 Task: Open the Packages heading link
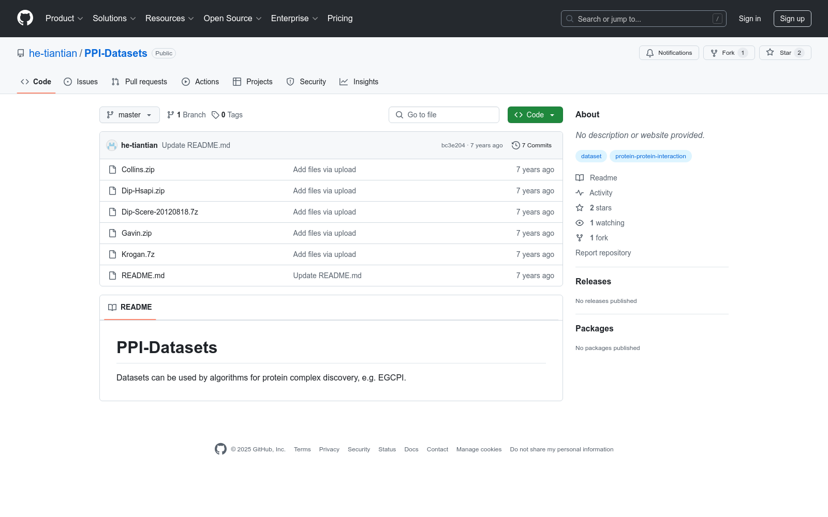pos(594,328)
